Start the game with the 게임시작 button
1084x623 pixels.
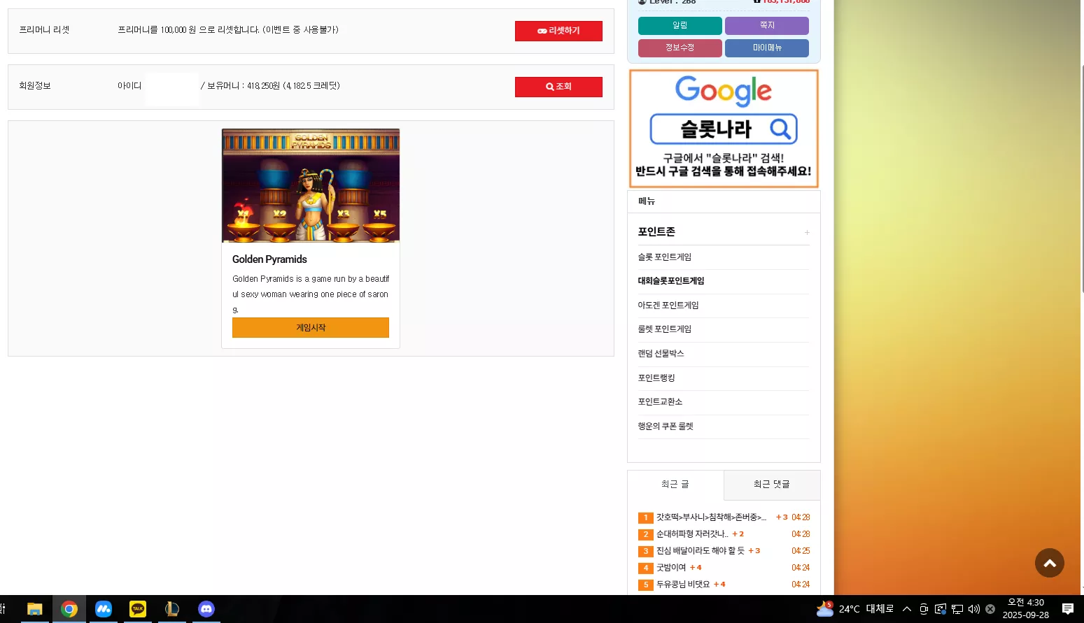(311, 328)
